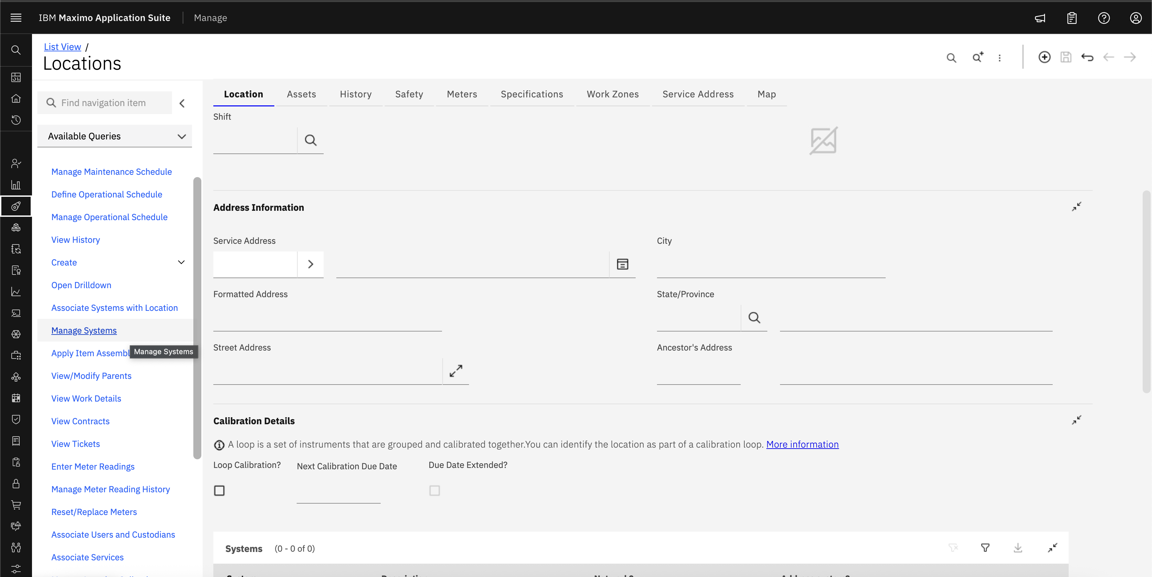Click the Service Address detail chevron
This screenshot has width=1152, height=577.
pos(310,264)
